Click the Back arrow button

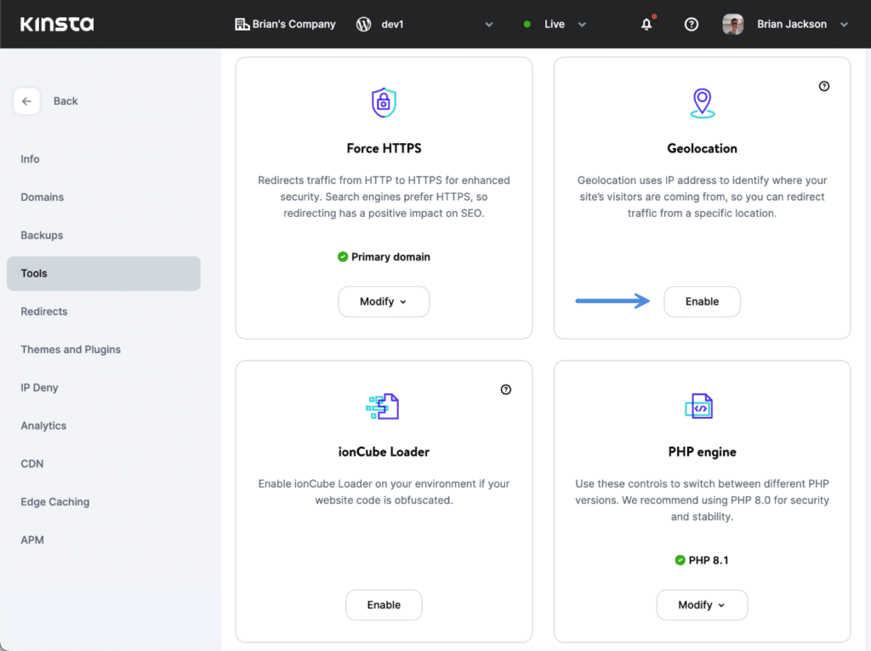point(26,101)
